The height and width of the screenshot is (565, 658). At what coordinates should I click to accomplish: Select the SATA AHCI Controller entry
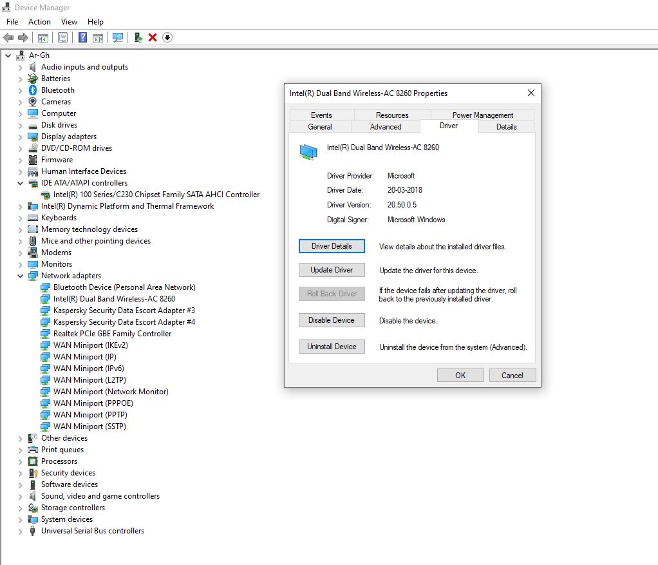tap(156, 195)
